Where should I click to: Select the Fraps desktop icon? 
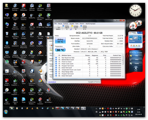tap(40, 63)
